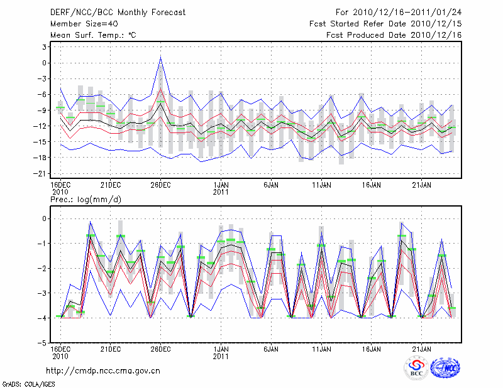Image resolution: width=503 pixels, height=388 pixels.
Task: Select the DERF/NCC/BCC Monthly Forecast title
Action: (x=117, y=13)
